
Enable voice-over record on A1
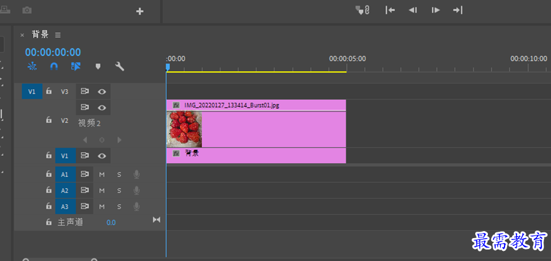[136, 174]
